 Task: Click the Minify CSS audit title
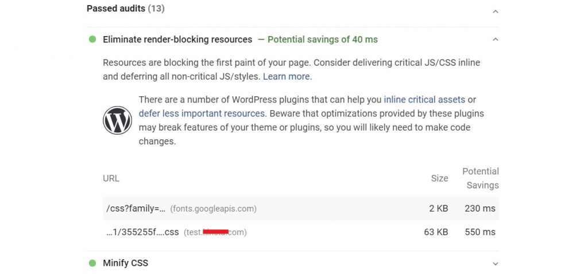tap(125, 263)
